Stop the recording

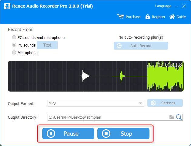(123, 134)
